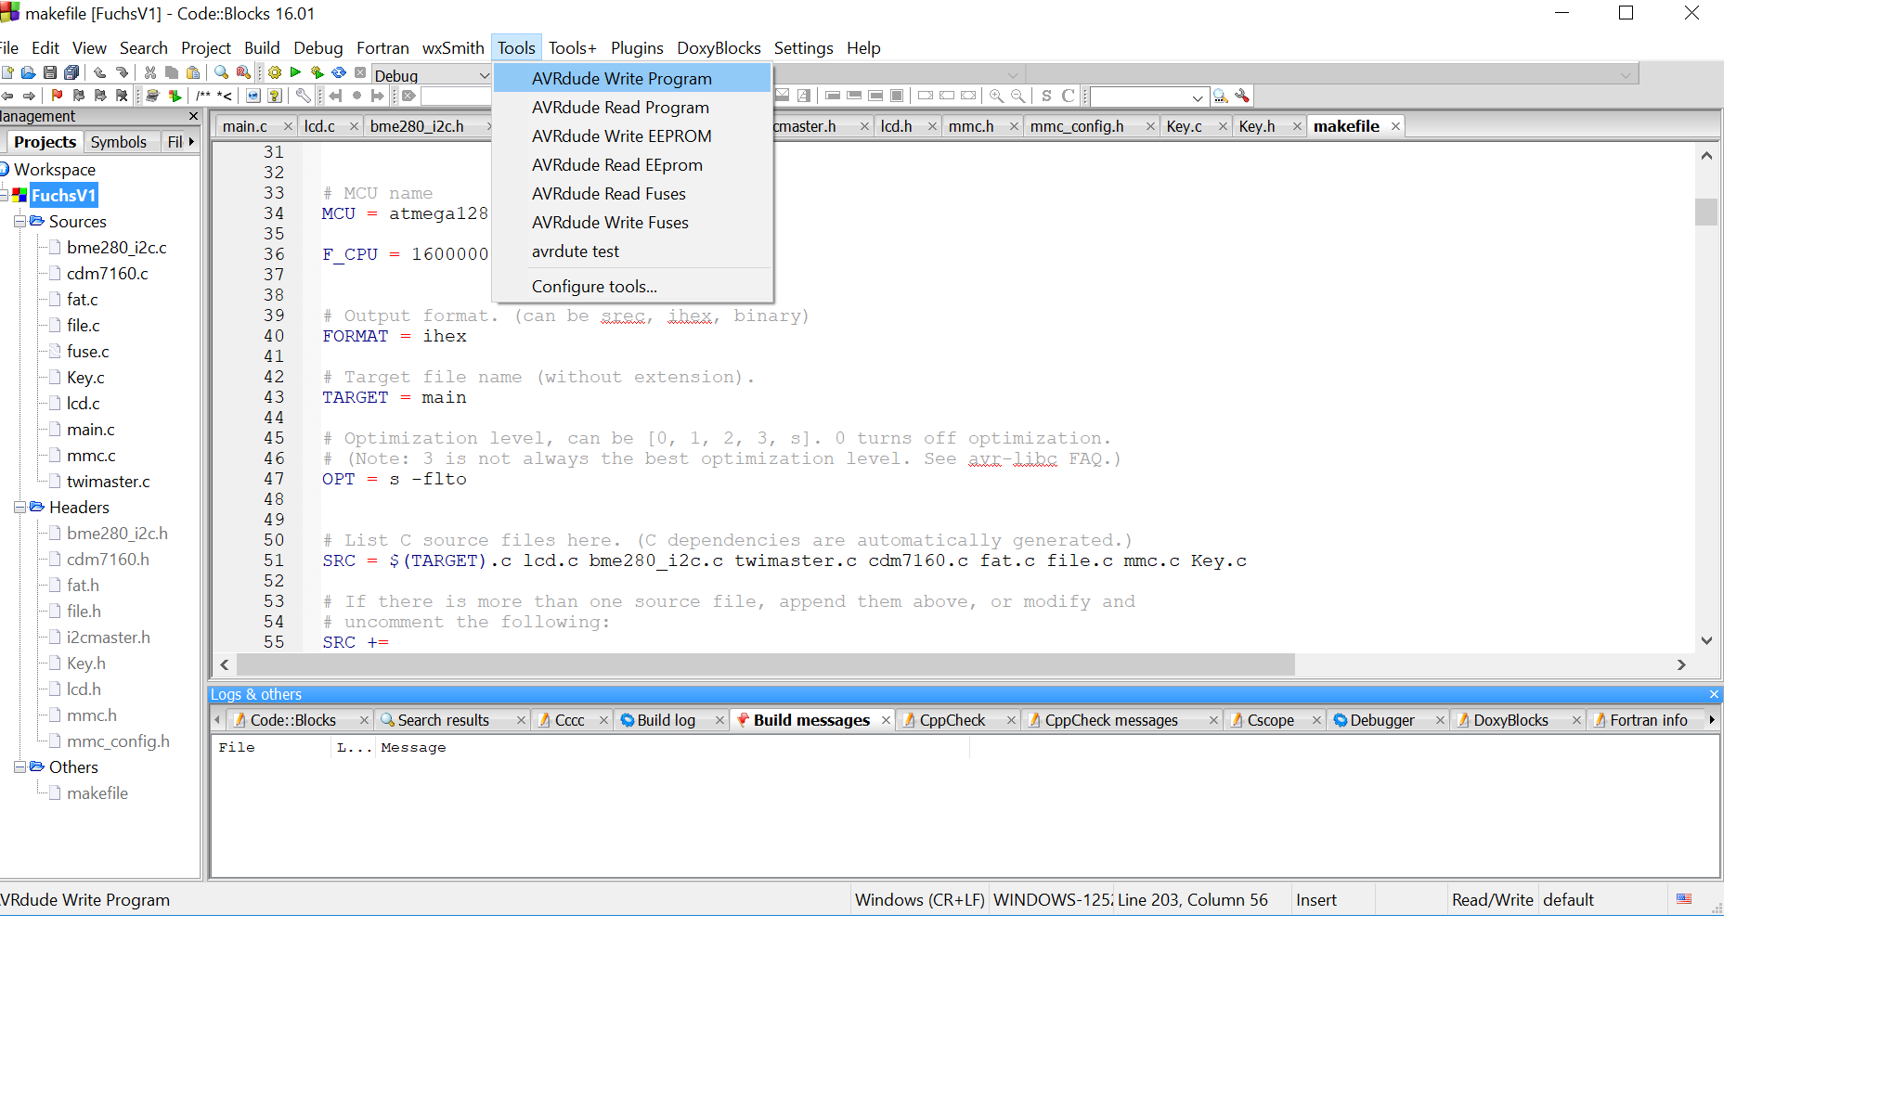Click the DoxyBlocks line comment *< icon
The height and width of the screenshot is (1095, 1892).
pos(225,96)
